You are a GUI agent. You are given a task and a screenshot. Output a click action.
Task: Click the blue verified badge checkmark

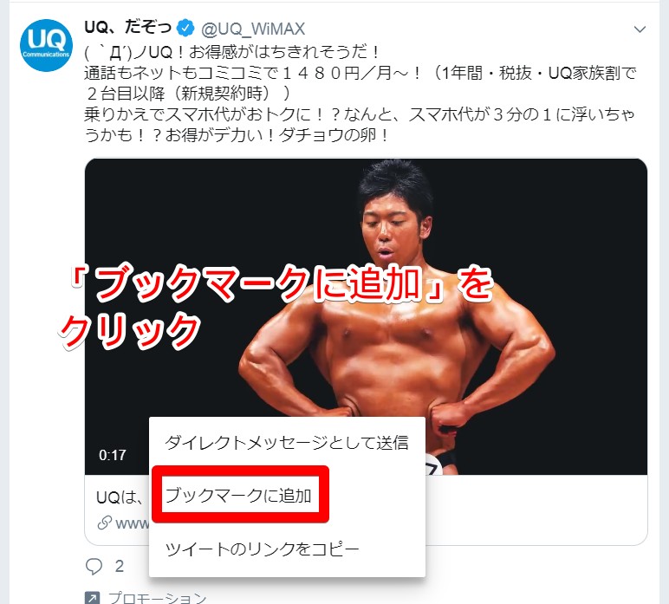coord(185,28)
